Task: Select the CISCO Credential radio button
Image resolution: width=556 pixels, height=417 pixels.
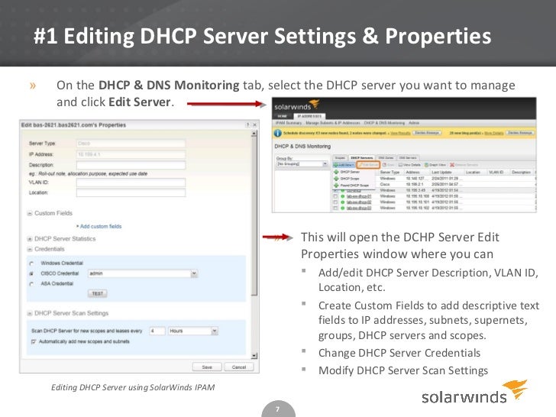Action: [31, 273]
